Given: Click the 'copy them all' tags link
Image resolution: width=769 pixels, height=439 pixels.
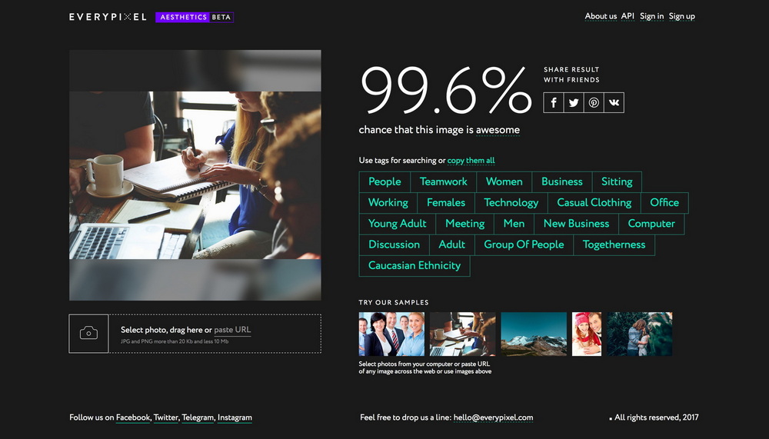Looking at the screenshot, I should (x=471, y=161).
